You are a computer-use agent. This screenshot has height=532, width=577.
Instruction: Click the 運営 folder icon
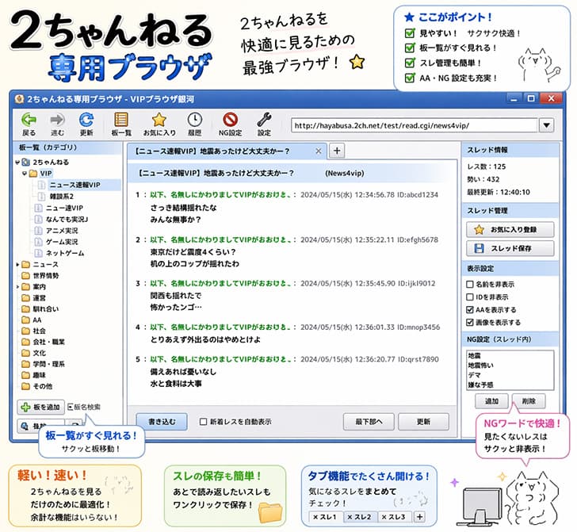pos(25,297)
